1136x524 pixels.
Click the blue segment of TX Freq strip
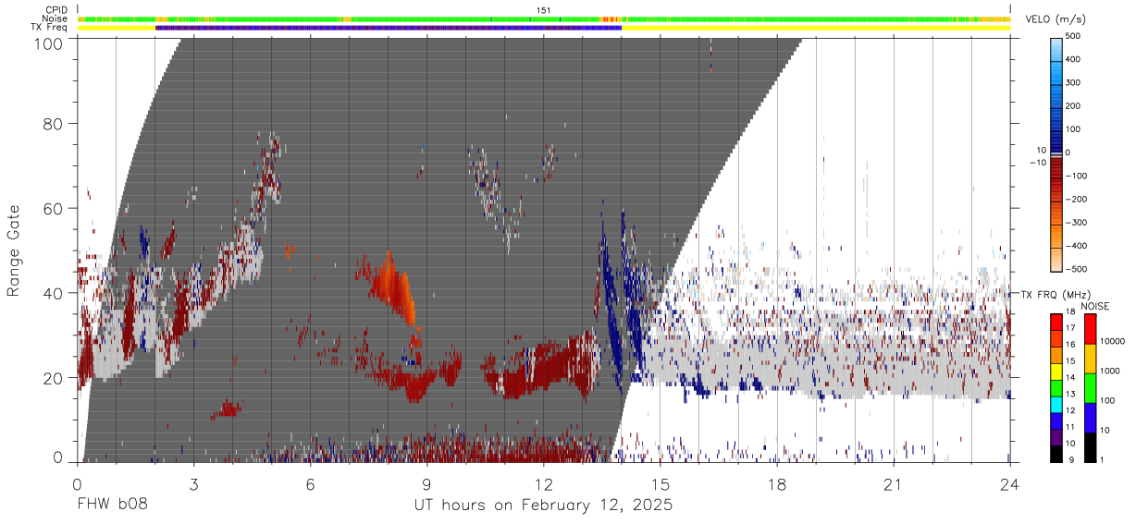click(x=389, y=28)
